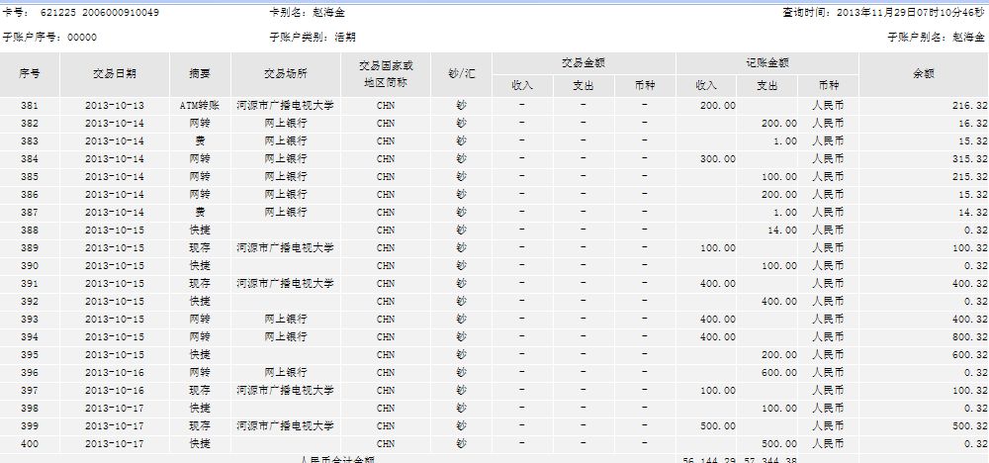Viewport: 989px width, 463px height.
Task: Select the card number 621225 2006000910049
Action: click(100, 13)
